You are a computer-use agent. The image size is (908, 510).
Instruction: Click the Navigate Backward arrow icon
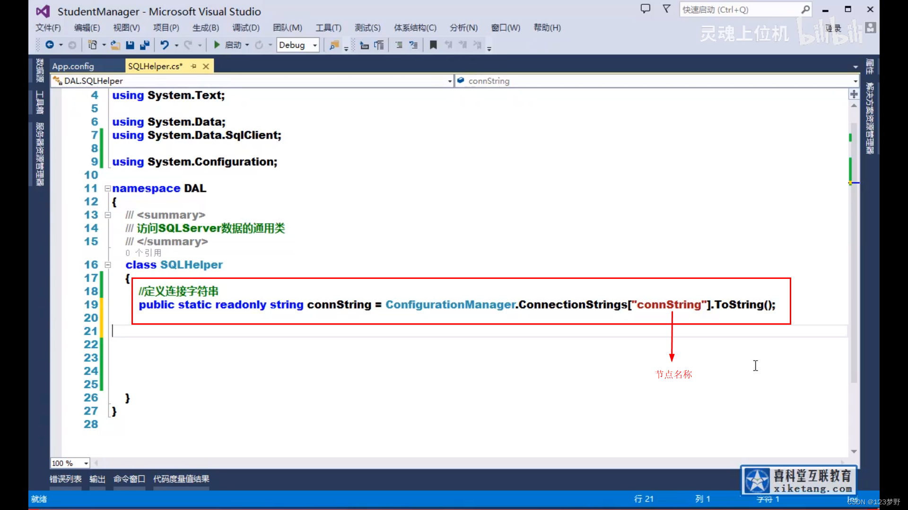tap(49, 45)
